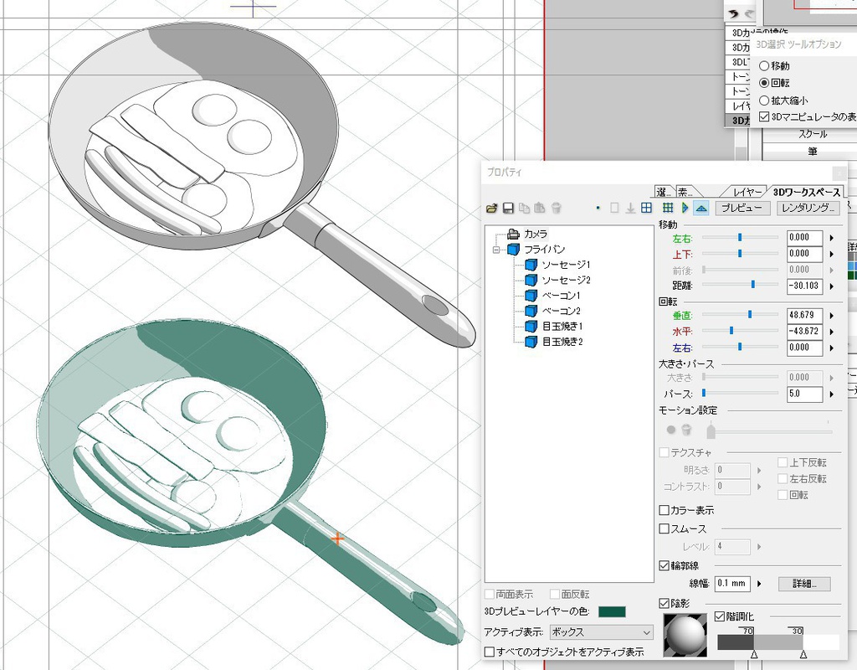Click the paste clipboard icon
Screen dimensions: 857x670
[540, 208]
